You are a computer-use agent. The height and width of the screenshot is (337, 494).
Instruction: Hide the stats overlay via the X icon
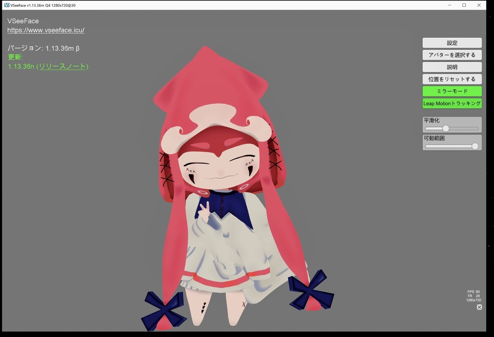pyautogui.click(x=480, y=307)
